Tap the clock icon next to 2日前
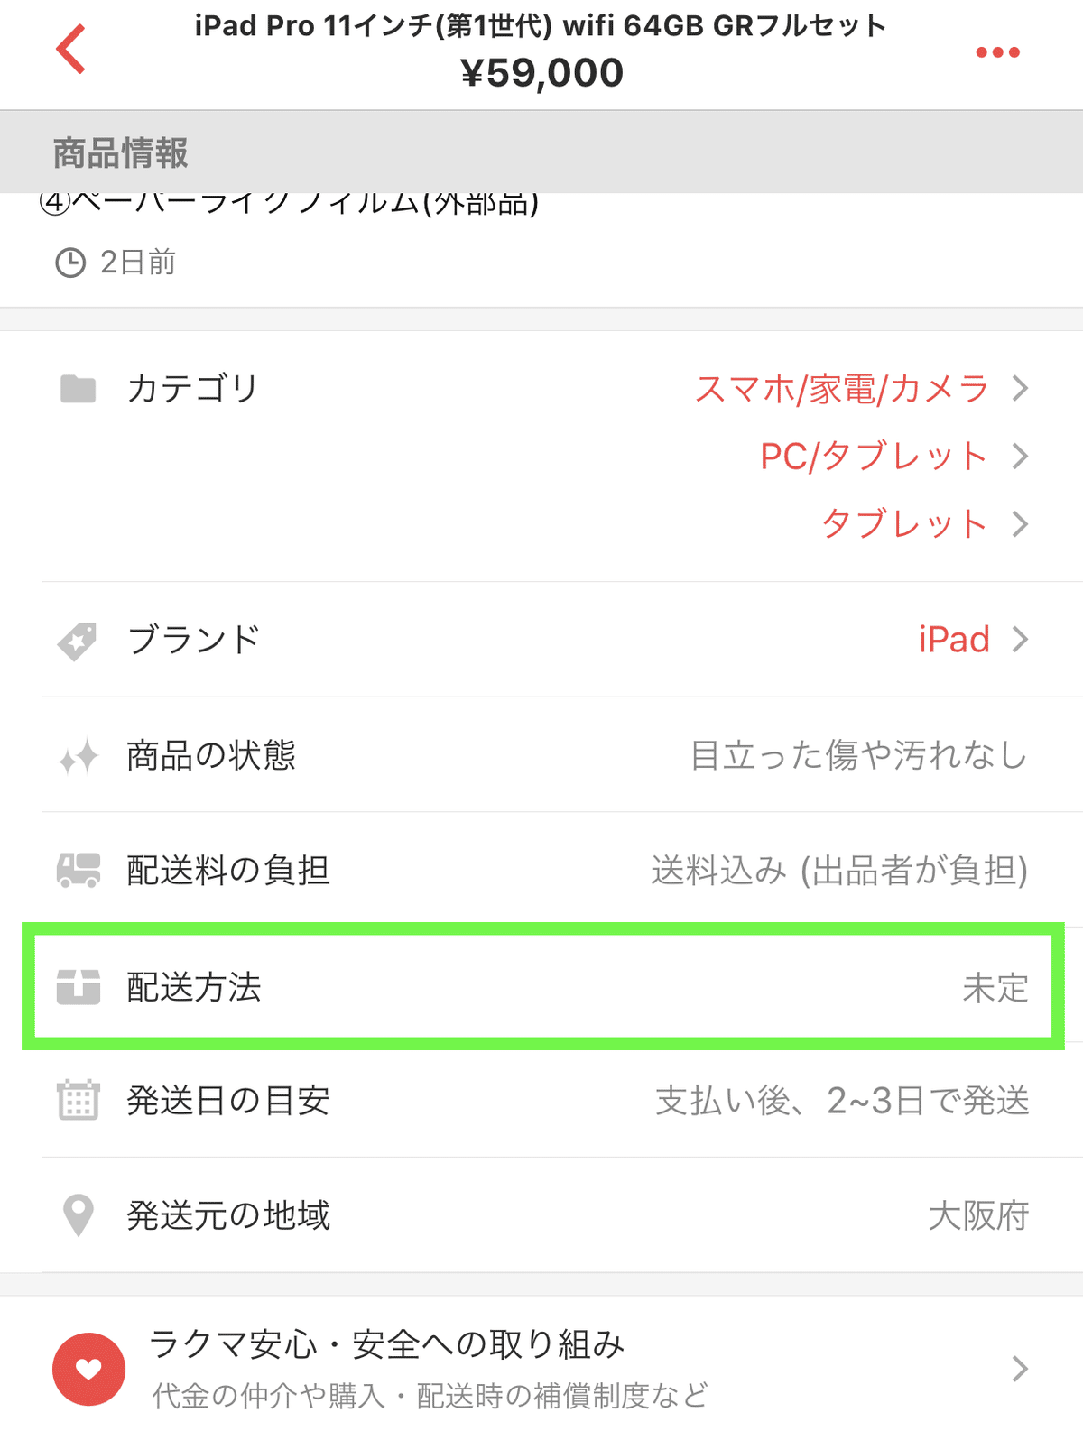The height and width of the screenshot is (1431, 1083). (x=70, y=263)
